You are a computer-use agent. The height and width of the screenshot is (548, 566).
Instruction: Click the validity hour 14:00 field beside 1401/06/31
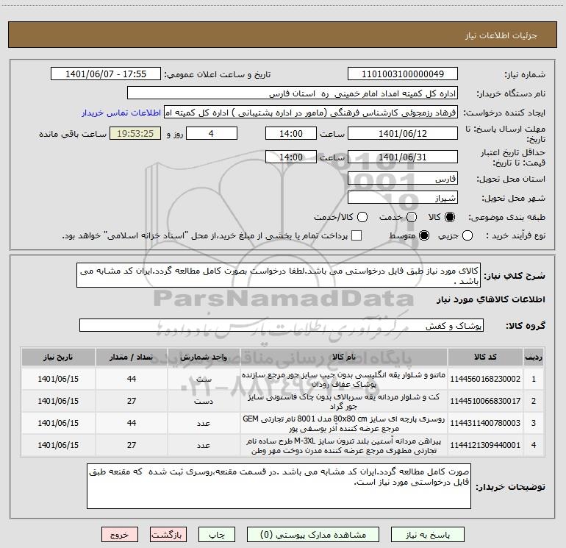(x=291, y=157)
